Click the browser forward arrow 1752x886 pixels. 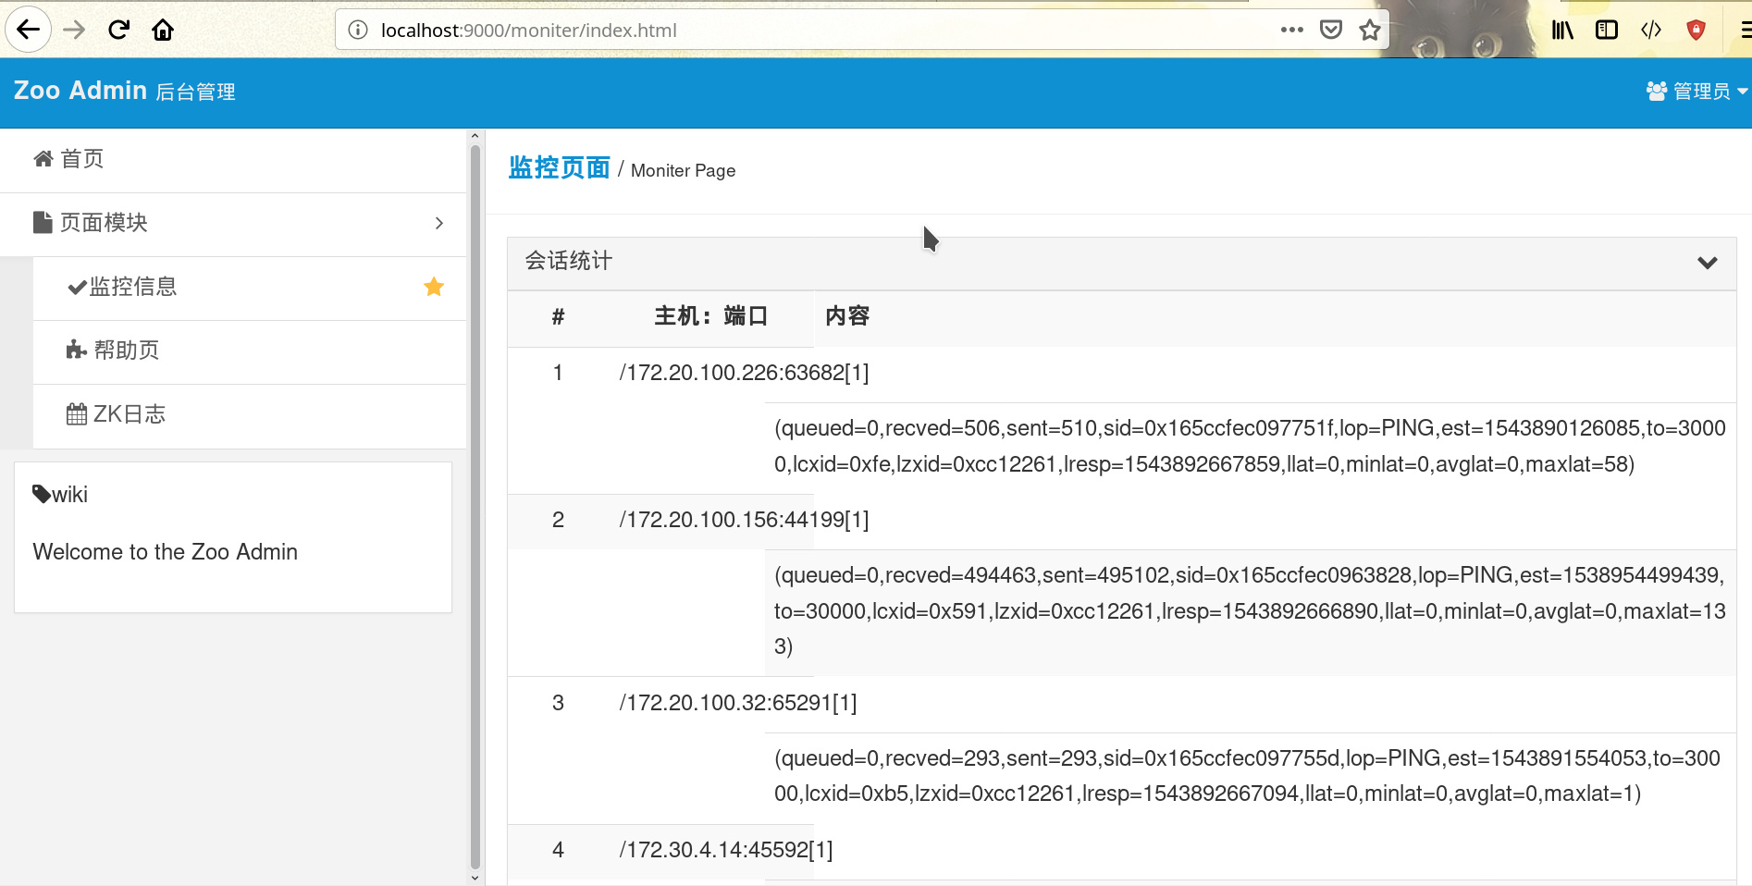pos(74,30)
